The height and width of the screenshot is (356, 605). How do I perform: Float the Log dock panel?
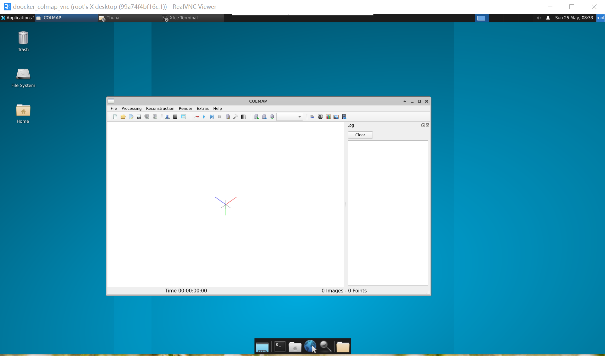pos(423,125)
